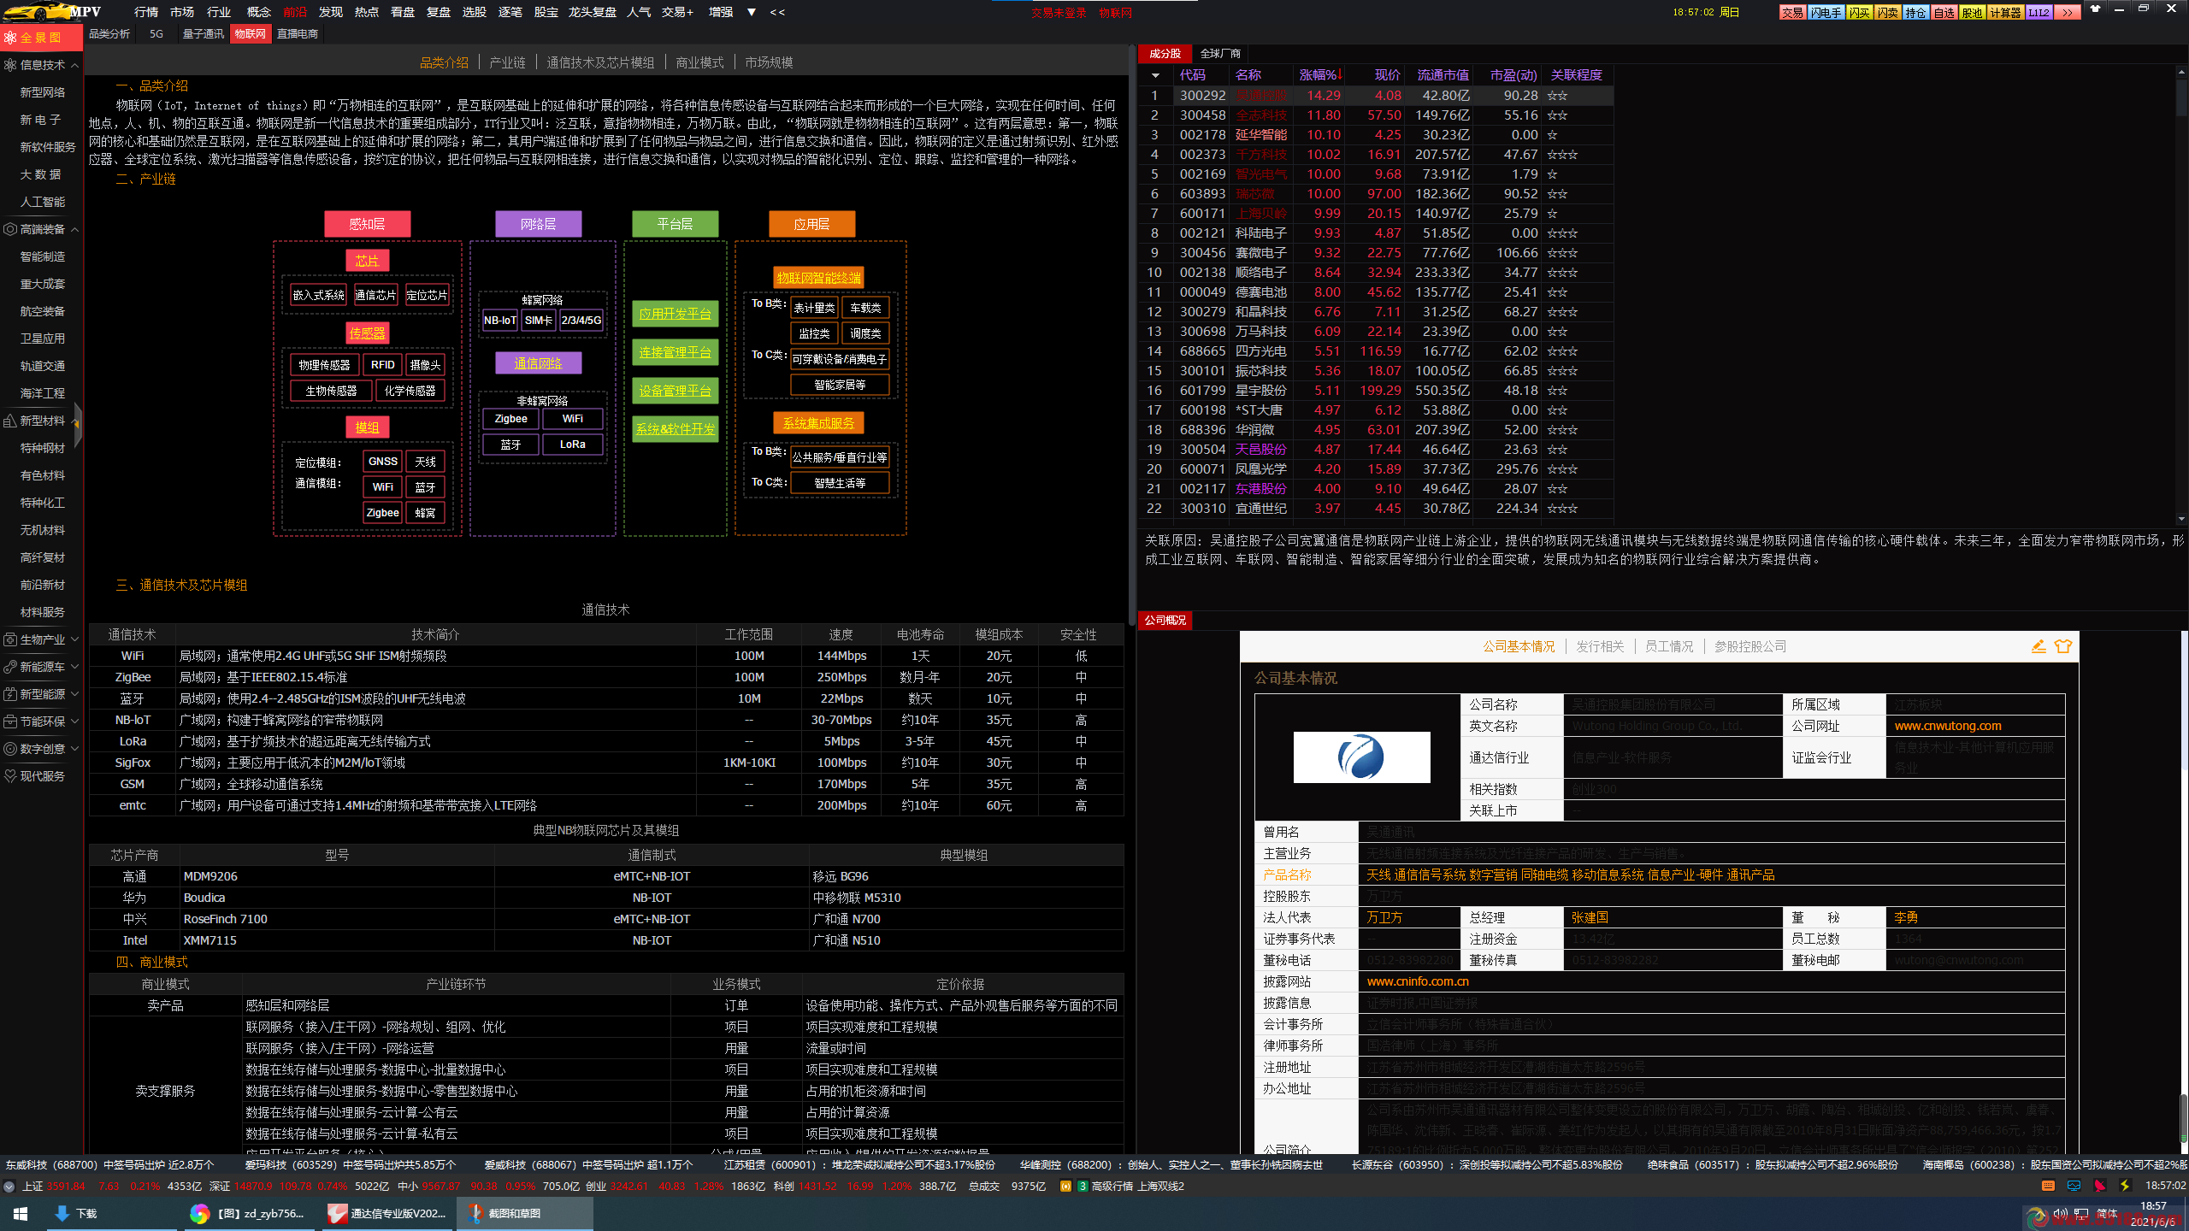Select 大数据 in the sidebar
Viewport: 2189px width, 1231px height.
click(41, 174)
